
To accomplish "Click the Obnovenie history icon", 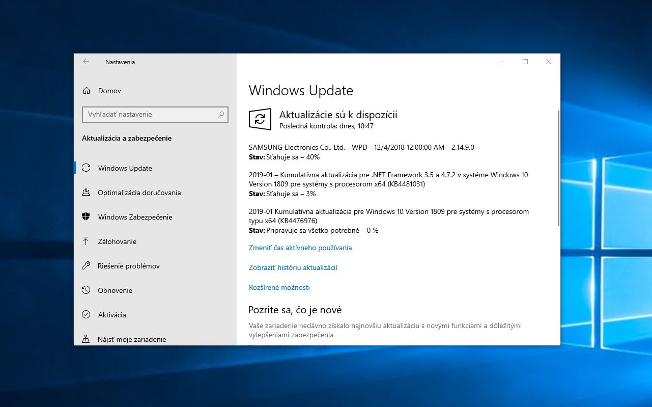I will [x=86, y=290].
